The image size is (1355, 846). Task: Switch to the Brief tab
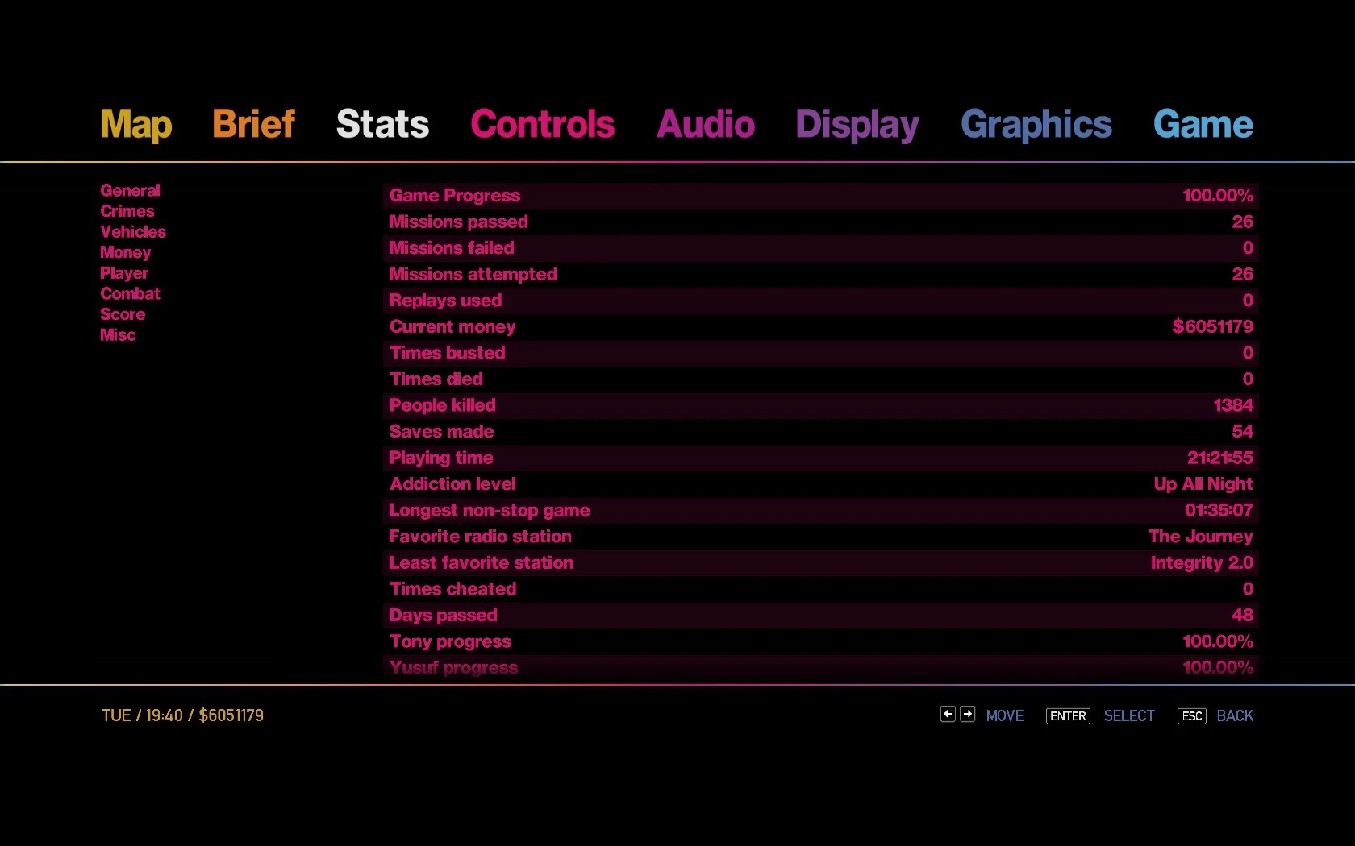point(253,124)
